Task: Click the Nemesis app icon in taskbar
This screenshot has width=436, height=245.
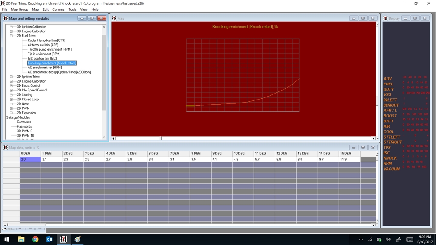Action: click(x=63, y=239)
